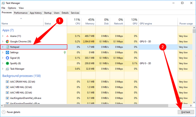Expand the Task Manager process entry
196x117 pixels.
pyautogui.click(x=3, y=69)
